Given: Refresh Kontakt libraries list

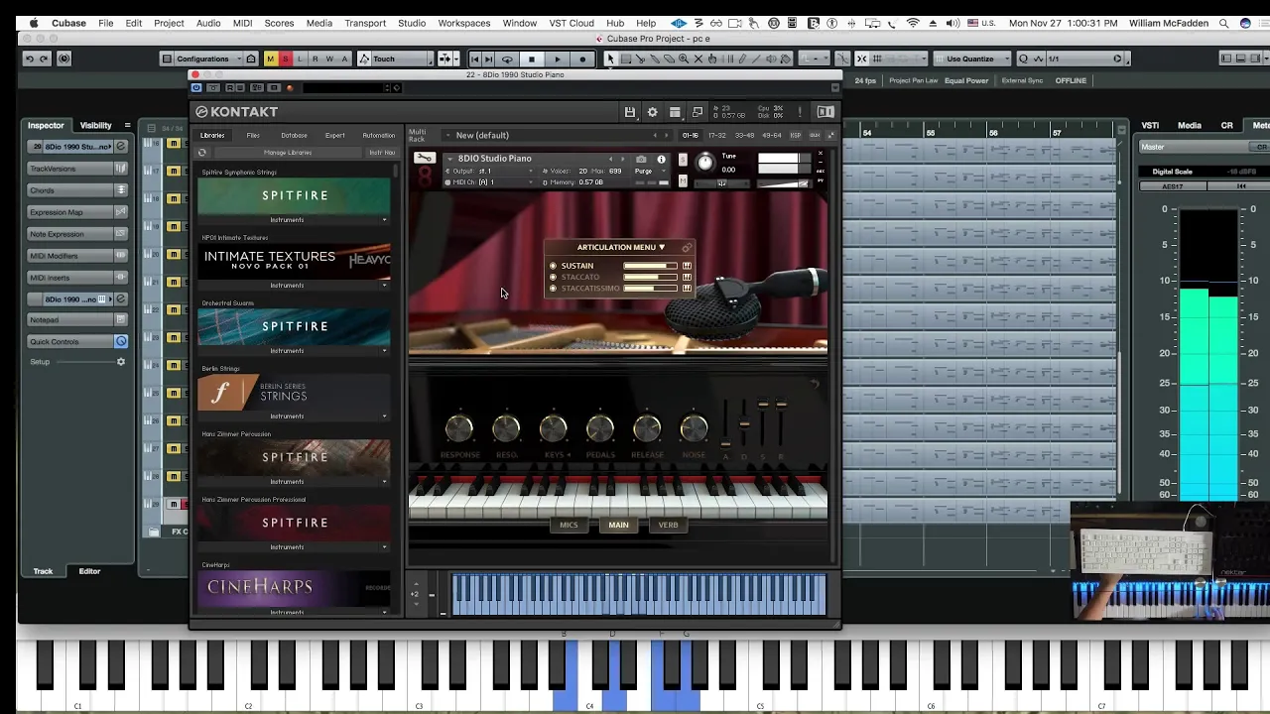Looking at the screenshot, I should point(202,153).
